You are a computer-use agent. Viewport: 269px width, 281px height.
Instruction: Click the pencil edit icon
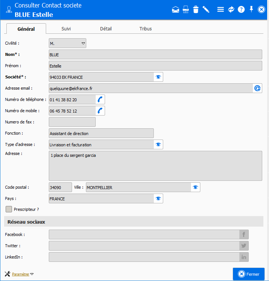point(206,10)
